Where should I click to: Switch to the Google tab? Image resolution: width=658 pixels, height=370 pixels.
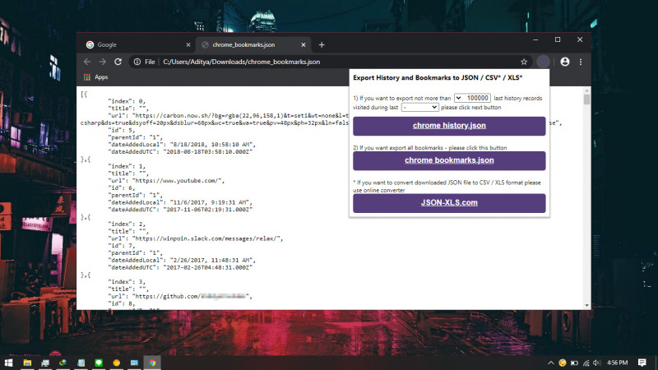[137, 44]
